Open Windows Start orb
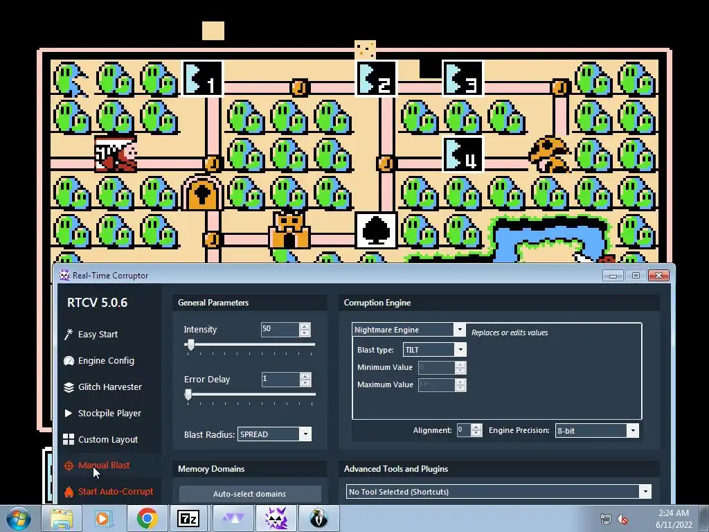The image size is (709, 532). [18, 518]
